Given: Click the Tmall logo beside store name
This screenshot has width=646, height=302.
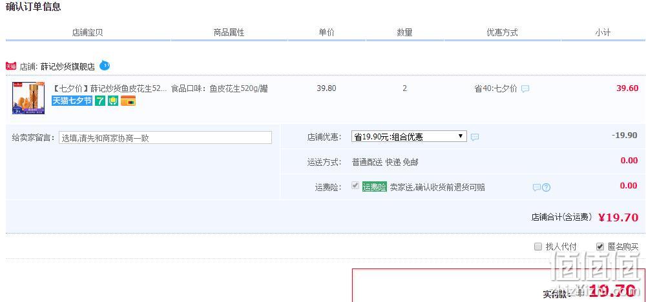Looking at the screenshot, I should click(x=11, y=66).
